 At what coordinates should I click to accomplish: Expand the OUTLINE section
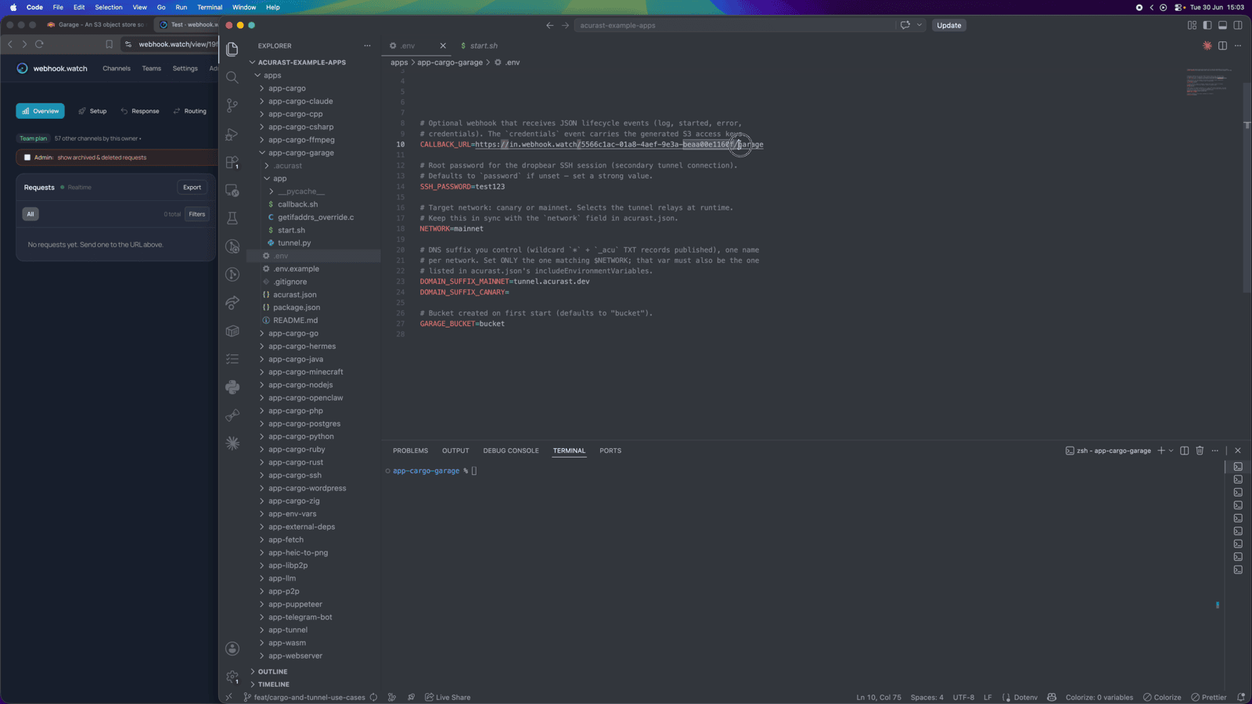click(272, 671)
